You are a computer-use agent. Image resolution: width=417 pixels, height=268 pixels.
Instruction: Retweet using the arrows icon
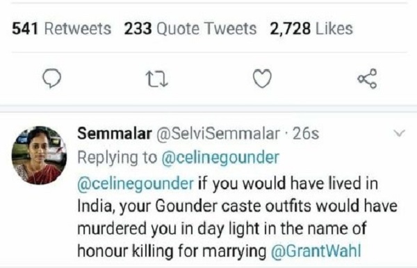[x=157, y=79]
